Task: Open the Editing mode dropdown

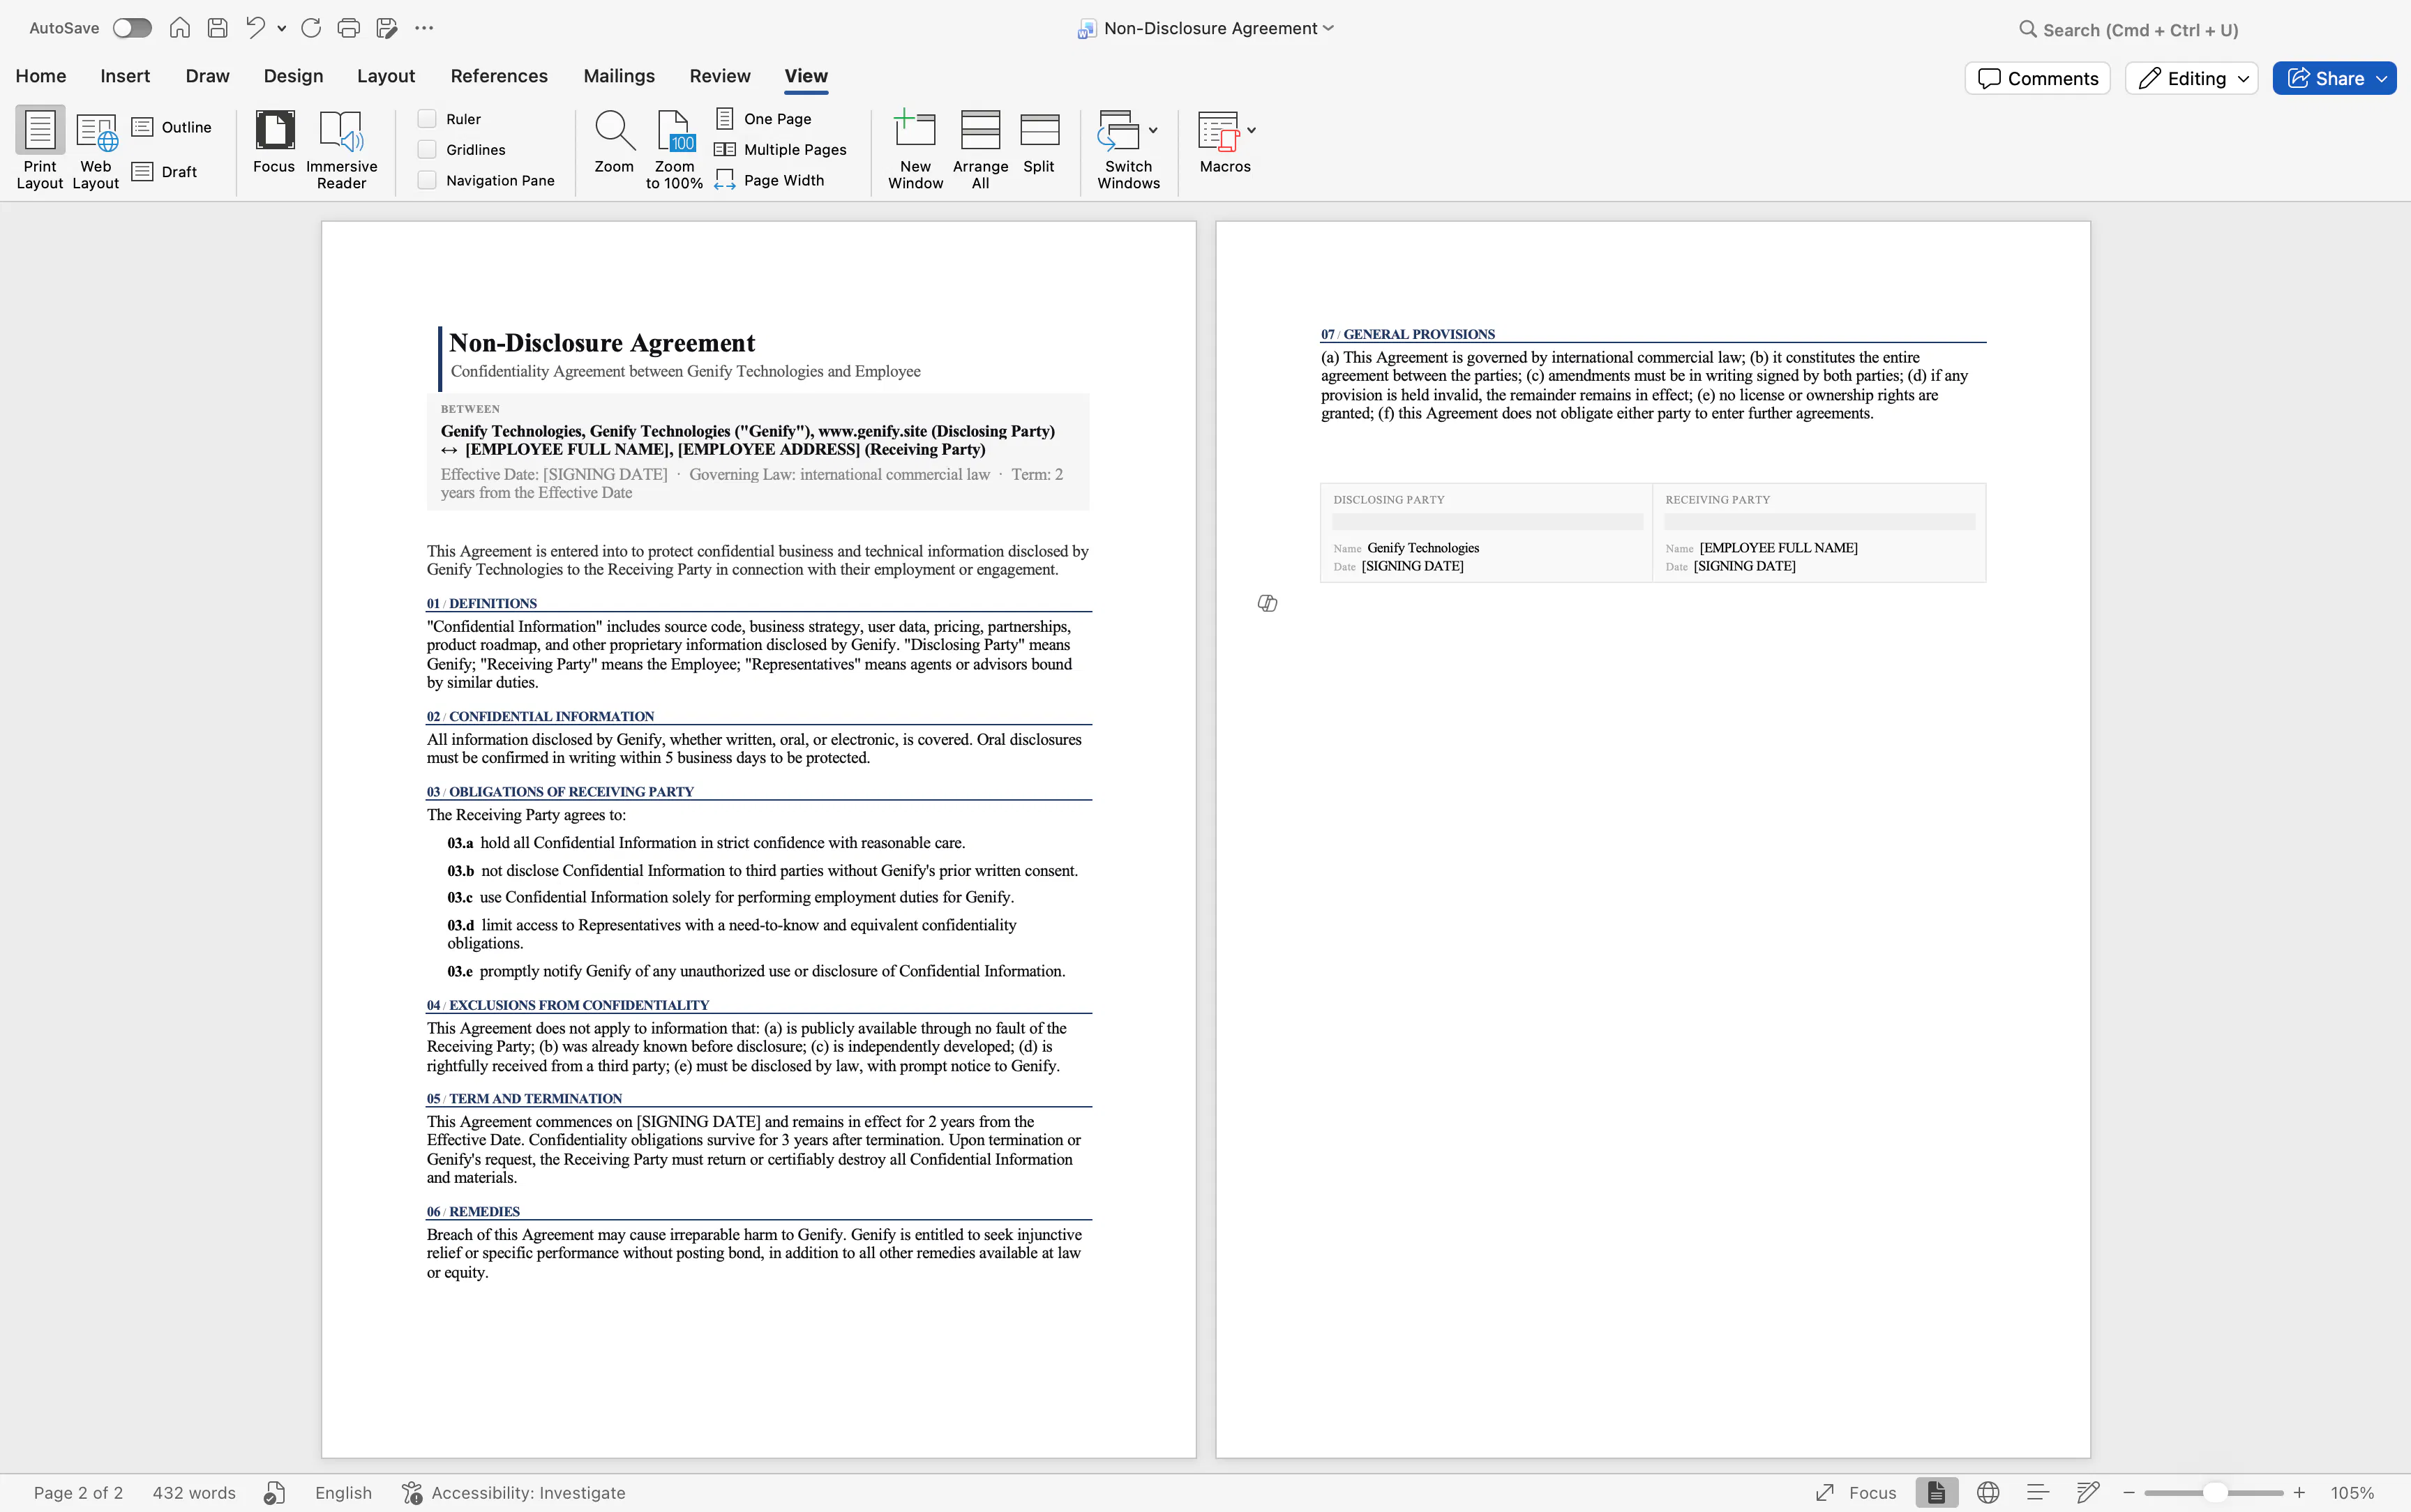Action: (x=2192, y=78)
